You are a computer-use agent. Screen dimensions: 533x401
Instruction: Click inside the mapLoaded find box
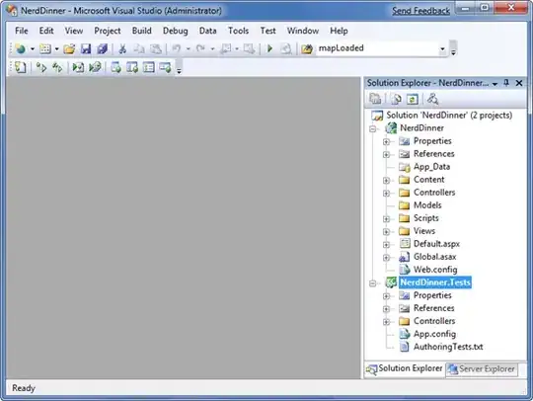coord(377,48)
